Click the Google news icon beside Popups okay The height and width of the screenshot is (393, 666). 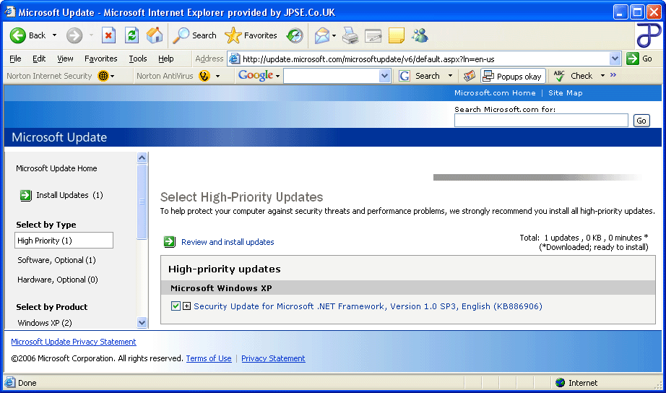pyautogui.click(x=469, y=76)
